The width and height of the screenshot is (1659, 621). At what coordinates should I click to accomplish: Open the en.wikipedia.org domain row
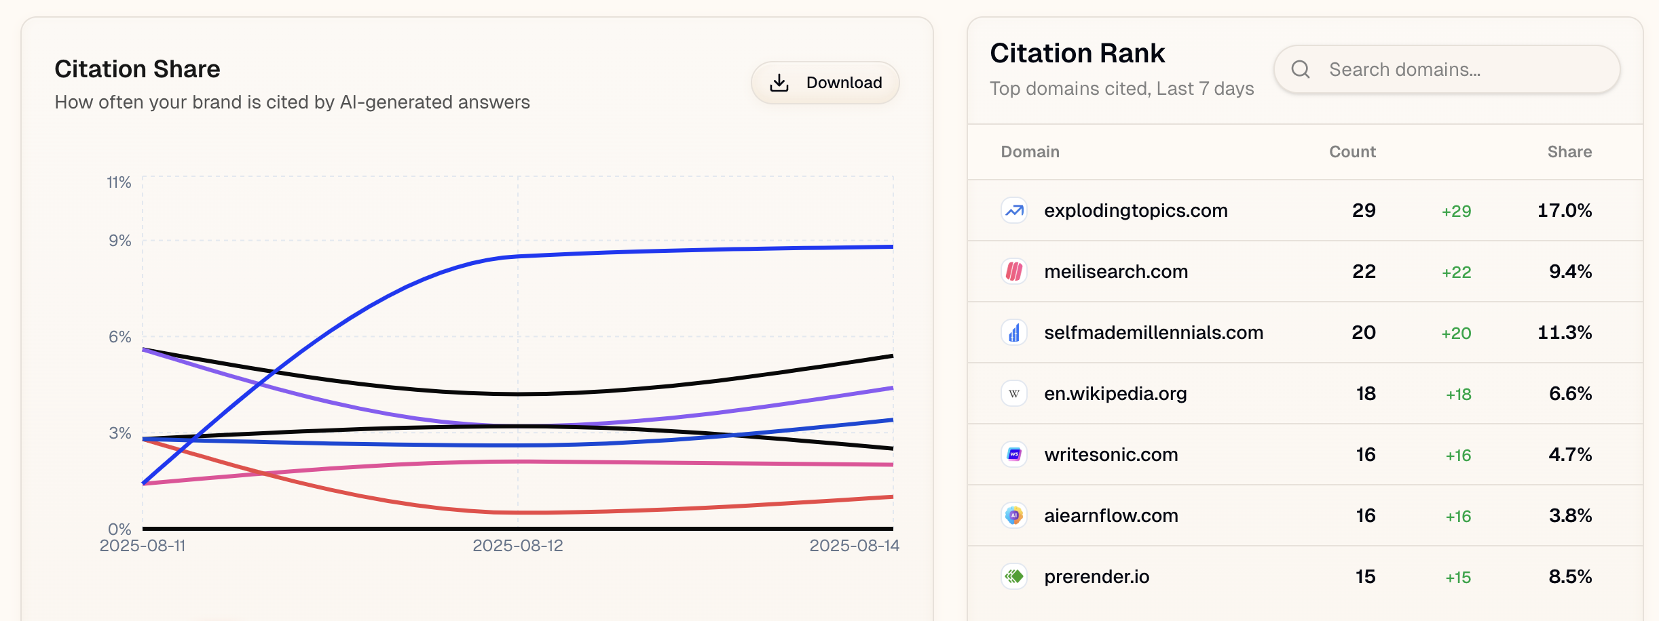1305,393
